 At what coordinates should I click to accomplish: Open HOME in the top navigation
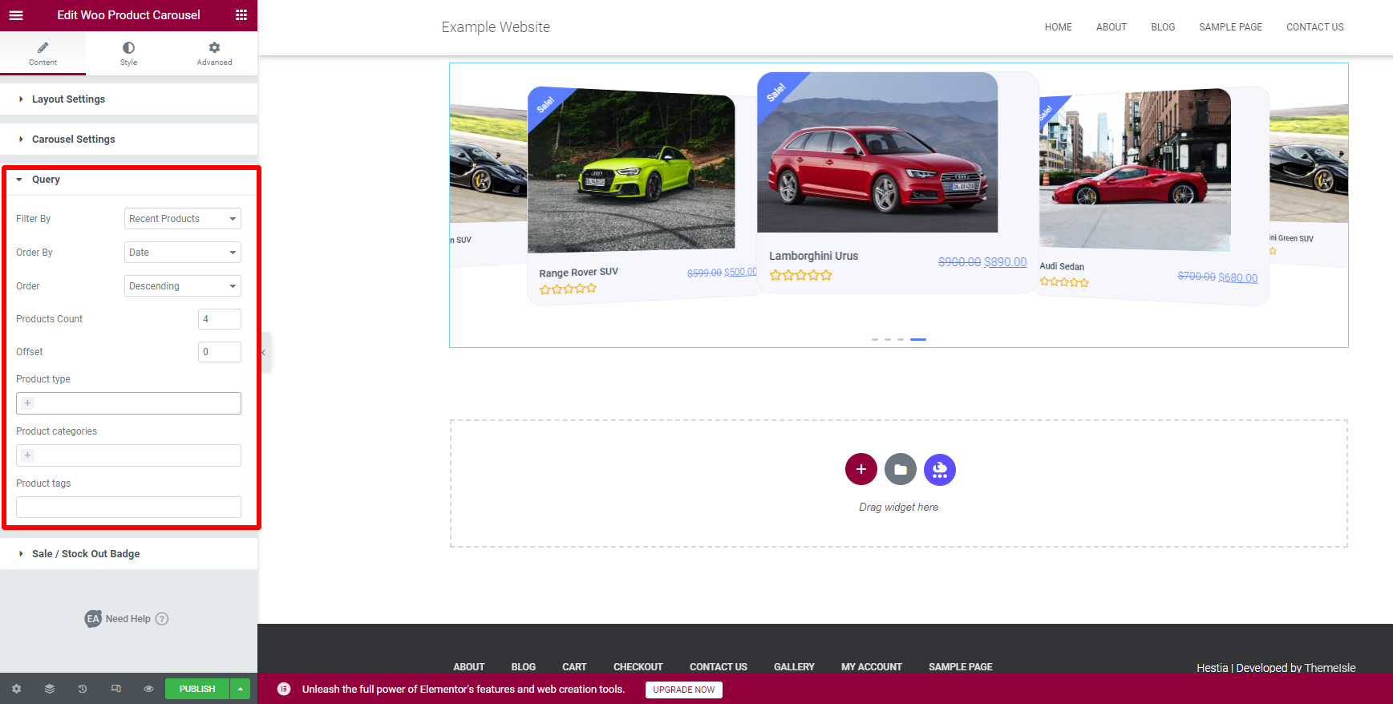pyautogui.click(x=1058, y=27)
